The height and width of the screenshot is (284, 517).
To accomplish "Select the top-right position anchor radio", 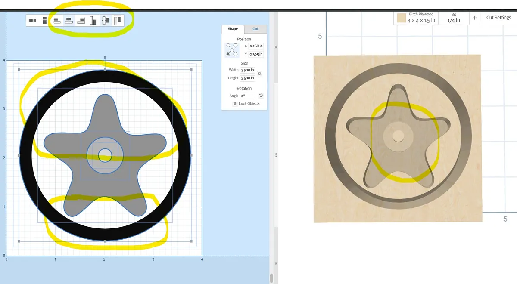I will click(236, 46).
